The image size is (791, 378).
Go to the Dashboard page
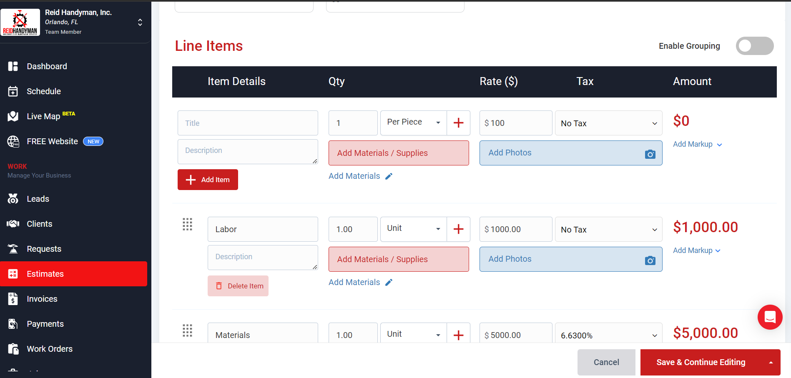pyautogui.click(x=47, y=66)
